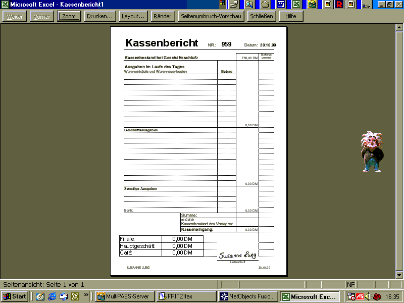
Task: Click Schließen to close preview
Action: (x=262, y=16)
